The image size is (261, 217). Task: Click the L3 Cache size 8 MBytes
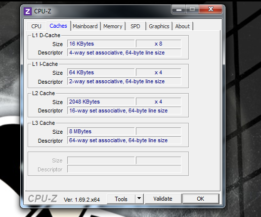coord(101,131)
